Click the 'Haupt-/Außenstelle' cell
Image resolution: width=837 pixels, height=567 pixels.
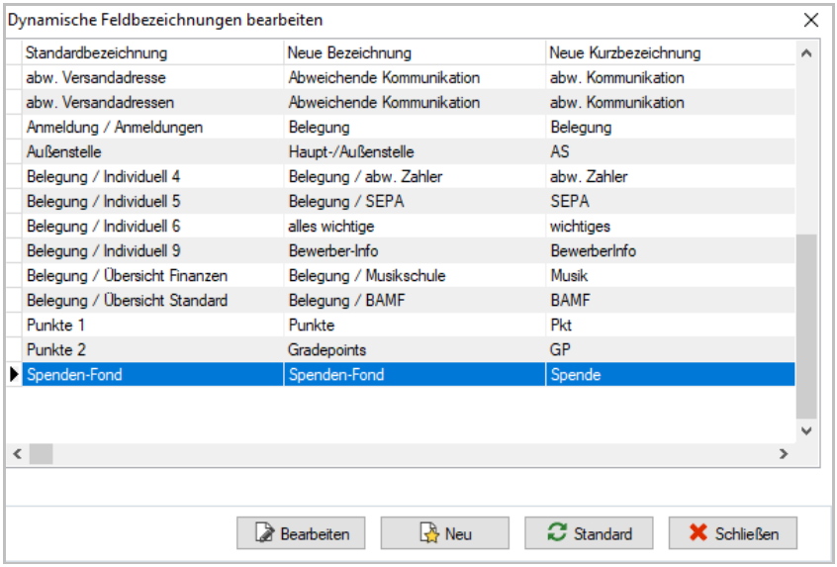(x=415, y=151)
